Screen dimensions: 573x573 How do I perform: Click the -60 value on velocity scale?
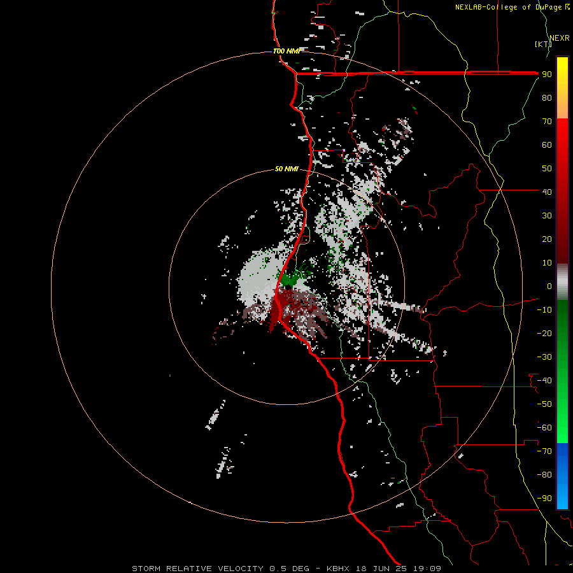point(544,428)
